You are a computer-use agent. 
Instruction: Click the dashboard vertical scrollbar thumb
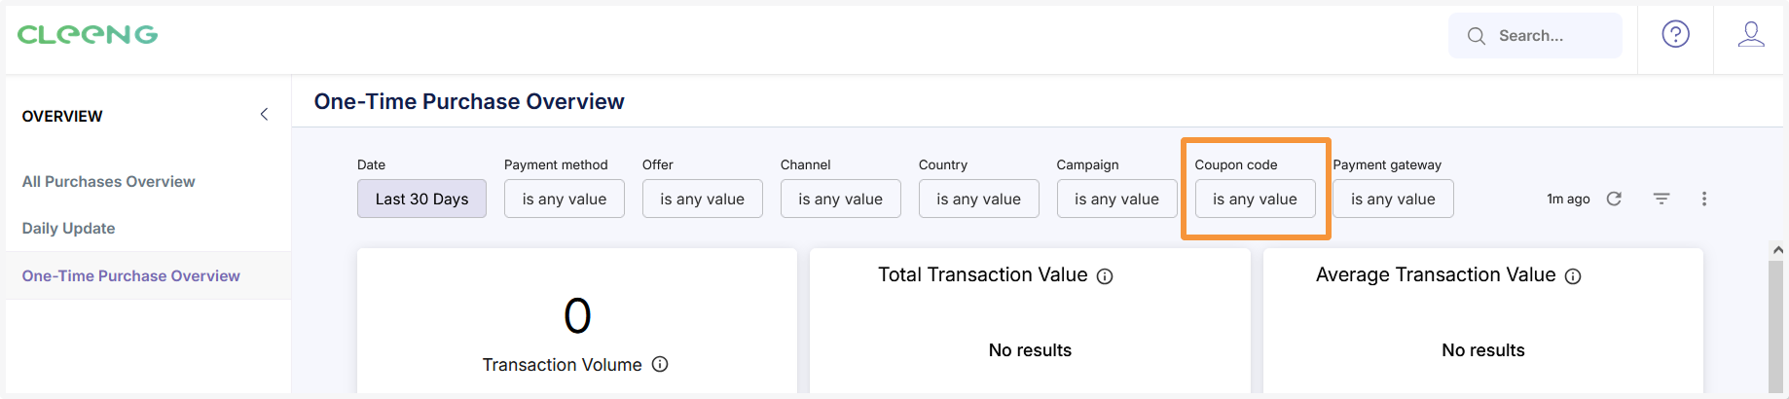pos(1776,326)
